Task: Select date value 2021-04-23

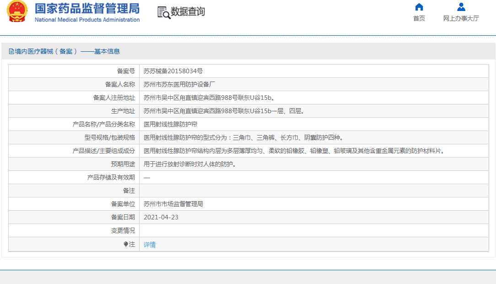Action: 161,218
